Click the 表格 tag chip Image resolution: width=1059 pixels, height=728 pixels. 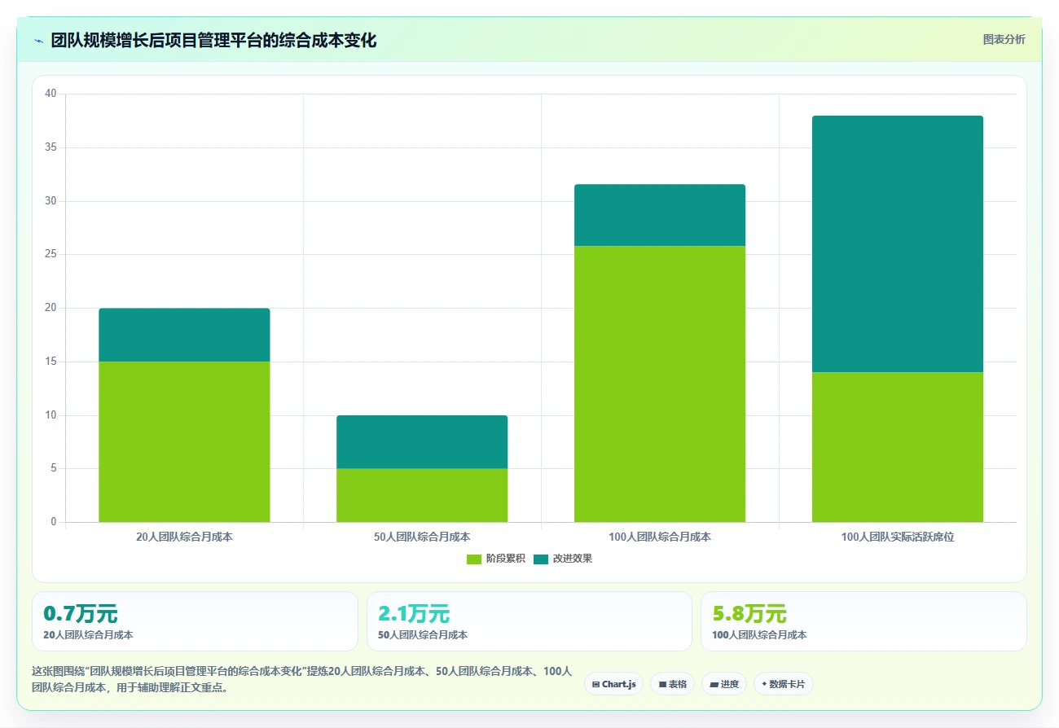click(x=672, y=684)
